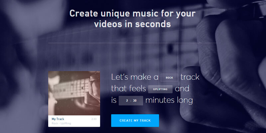
Task: Open the UPLIFTING mood dropdown
Action: tap(160, 89)
